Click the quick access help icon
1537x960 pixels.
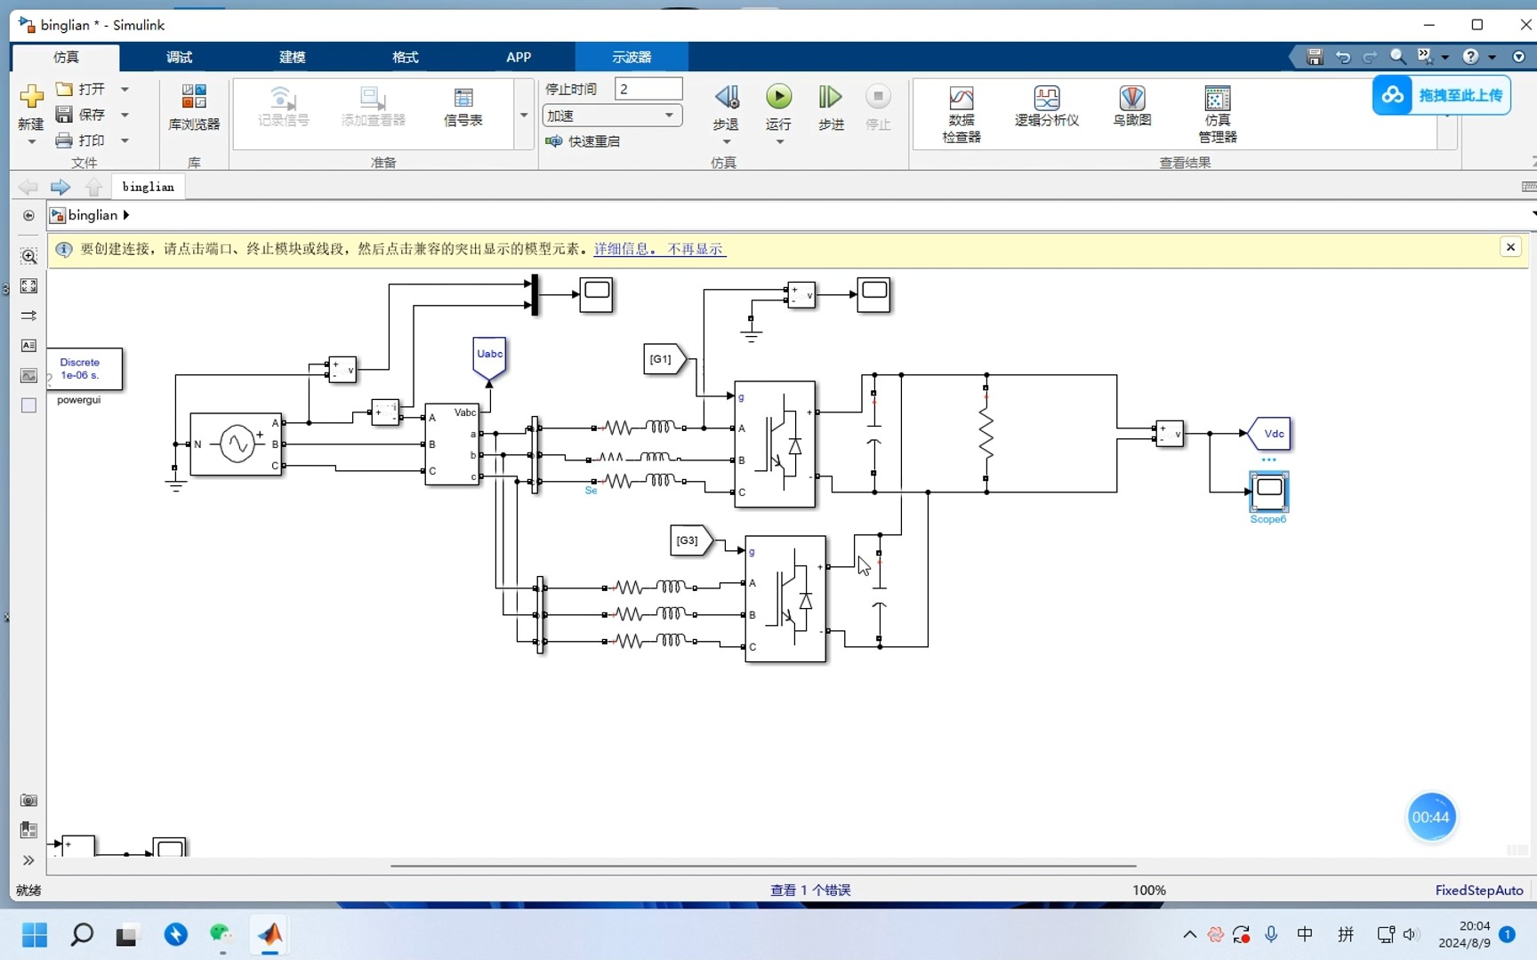point(1470,57)
